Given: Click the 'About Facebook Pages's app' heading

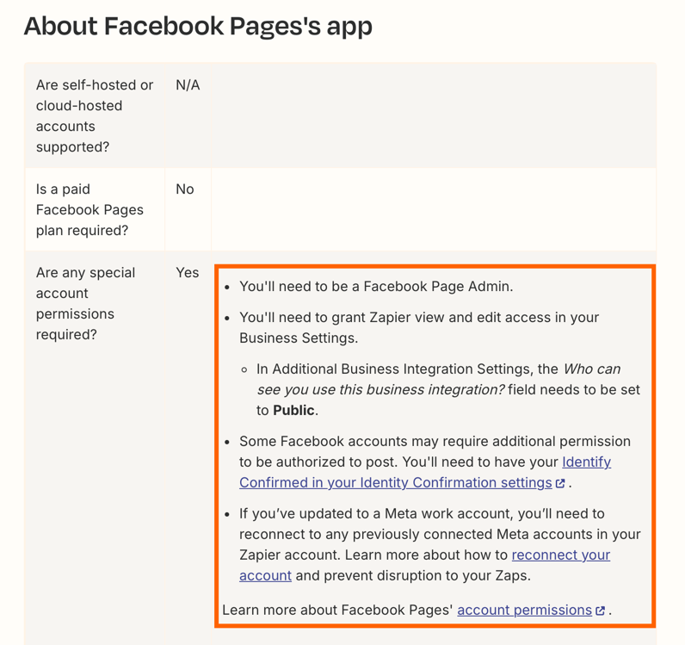Looking at the screenshot, I should point(198,26).
